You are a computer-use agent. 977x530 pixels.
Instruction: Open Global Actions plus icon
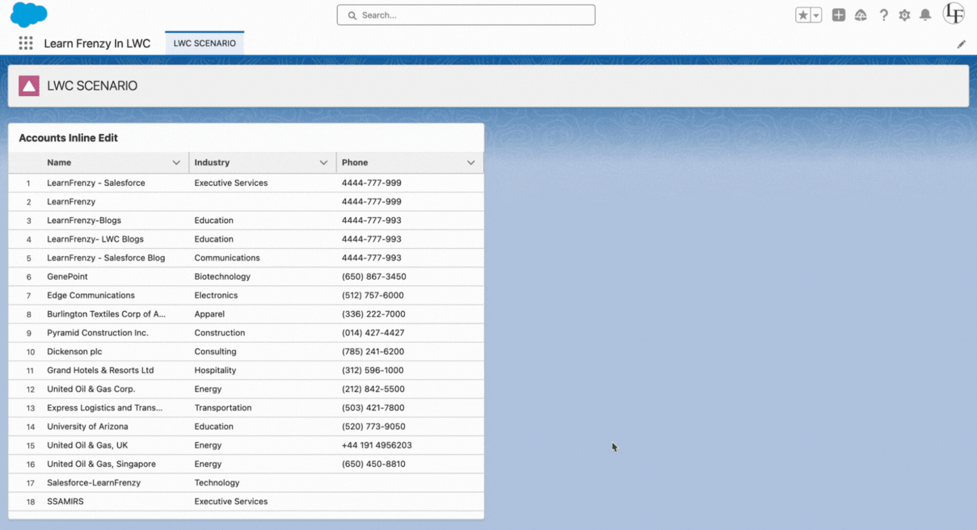[x=839, y=15]
